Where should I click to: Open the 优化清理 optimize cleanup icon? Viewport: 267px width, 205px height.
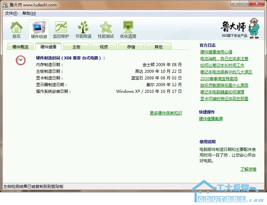(x=128, y=29)
